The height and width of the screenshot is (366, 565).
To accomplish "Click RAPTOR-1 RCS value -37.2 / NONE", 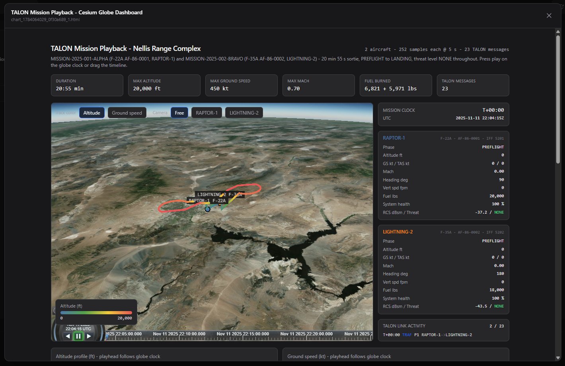I will pos(489,212).
